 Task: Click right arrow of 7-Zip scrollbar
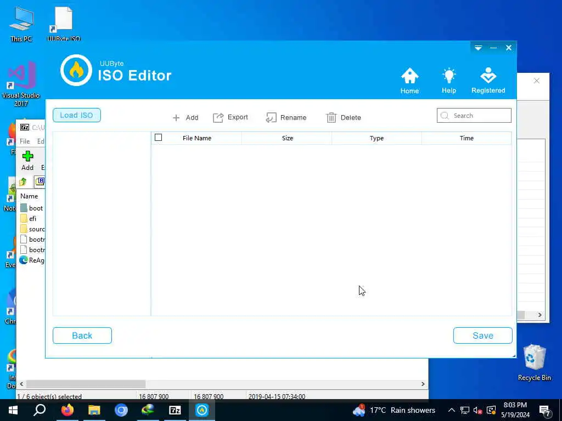pyautogui.click(x=423, y=384)
